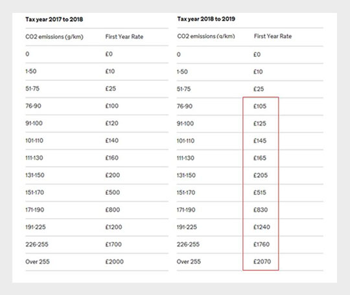The height and width of the screenshot is (295, 350).
Task: Click the £100 value for 76-90 emissions
Action: tap(112, 106)
